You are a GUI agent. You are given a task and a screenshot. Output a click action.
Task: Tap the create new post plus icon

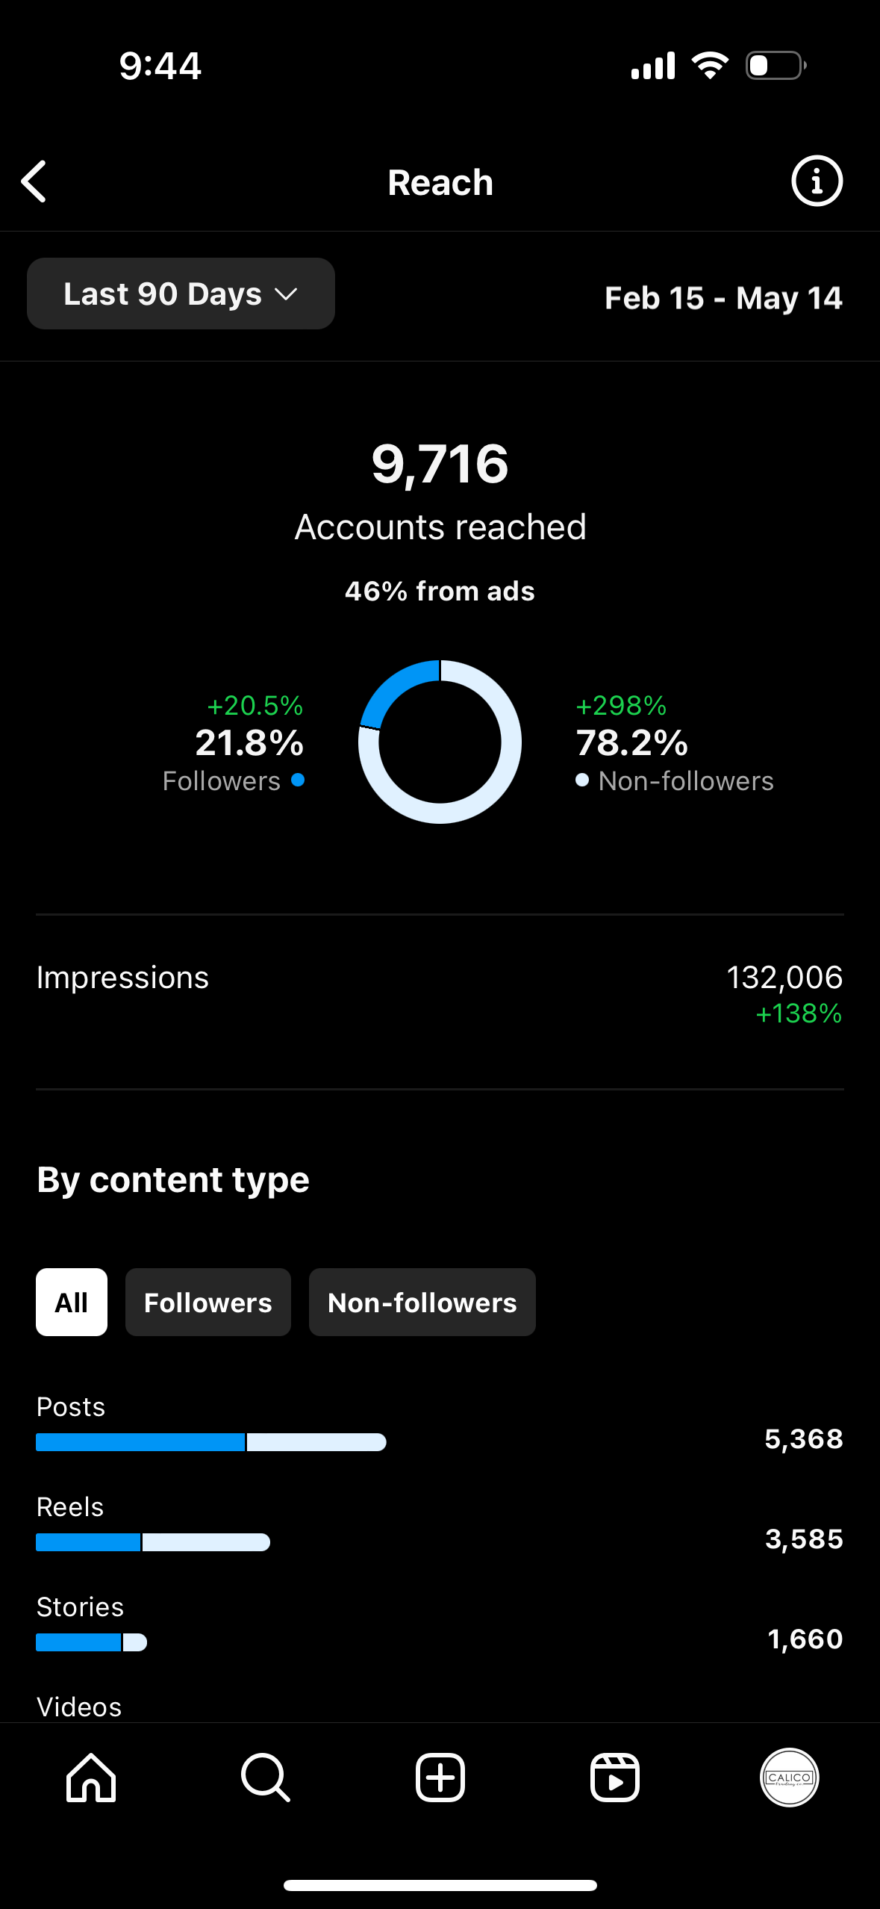point(440,1778)
